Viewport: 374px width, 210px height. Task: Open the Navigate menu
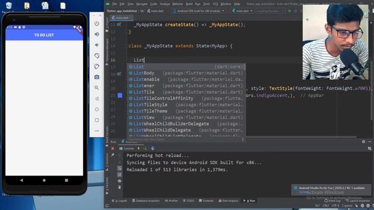pos(142,4)
